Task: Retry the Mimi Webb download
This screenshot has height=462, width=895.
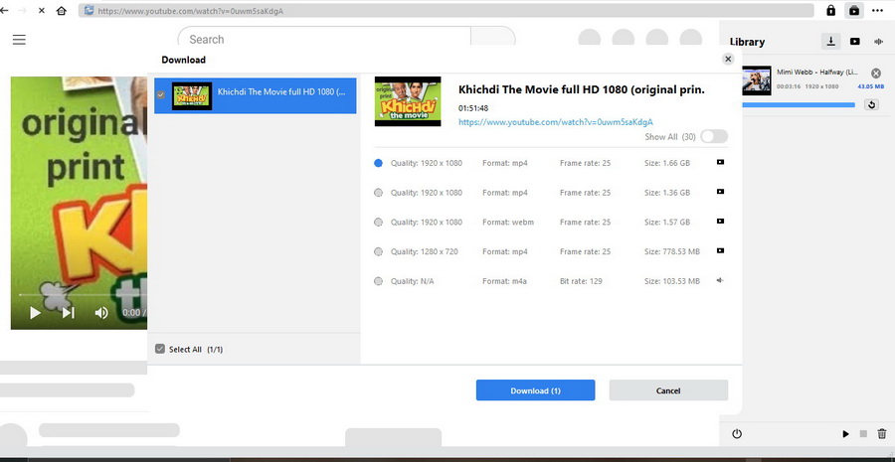Action: 871,104
